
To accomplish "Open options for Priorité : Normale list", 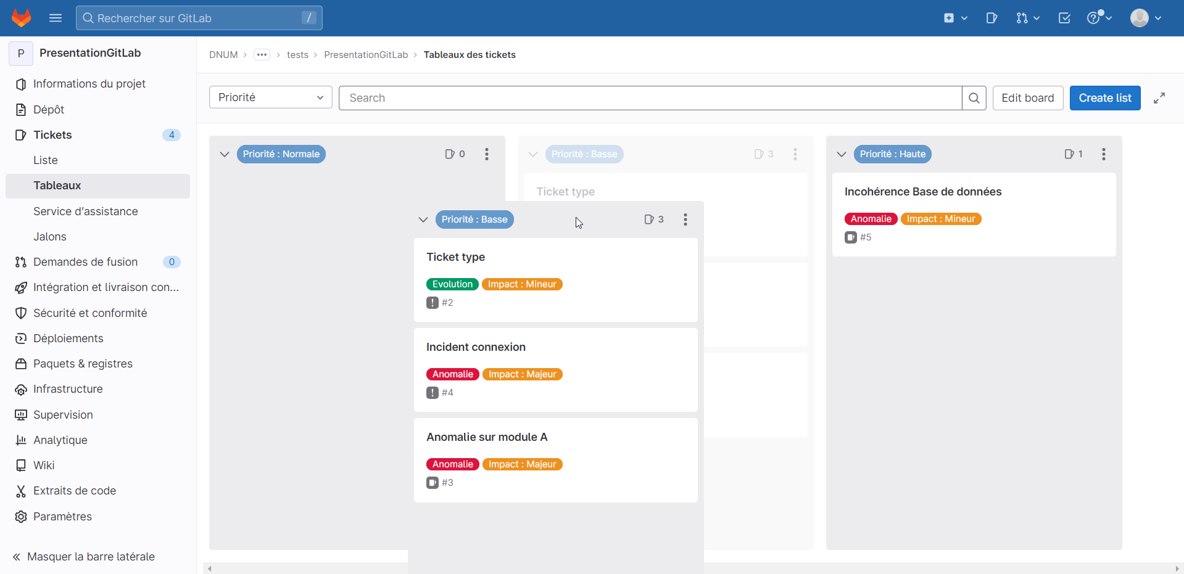I will coord(486,154).
